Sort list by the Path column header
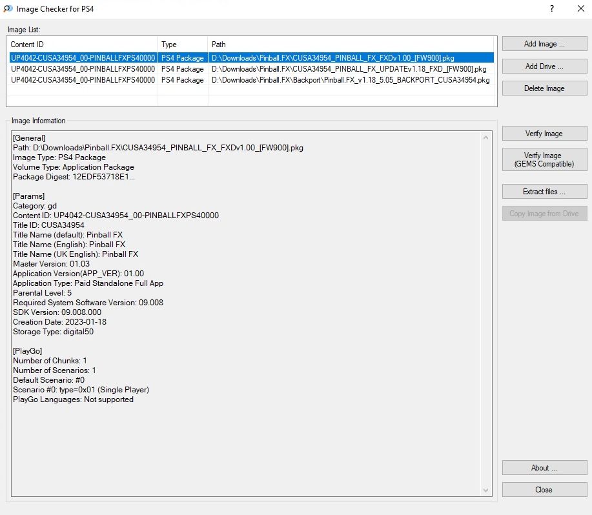The height and width of the screenshot is (515, 592). pos(351,44)
